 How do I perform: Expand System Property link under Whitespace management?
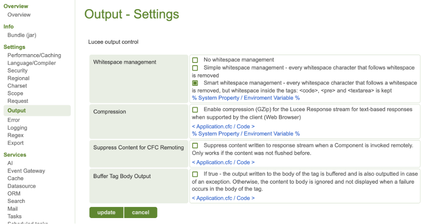point(245,98)
